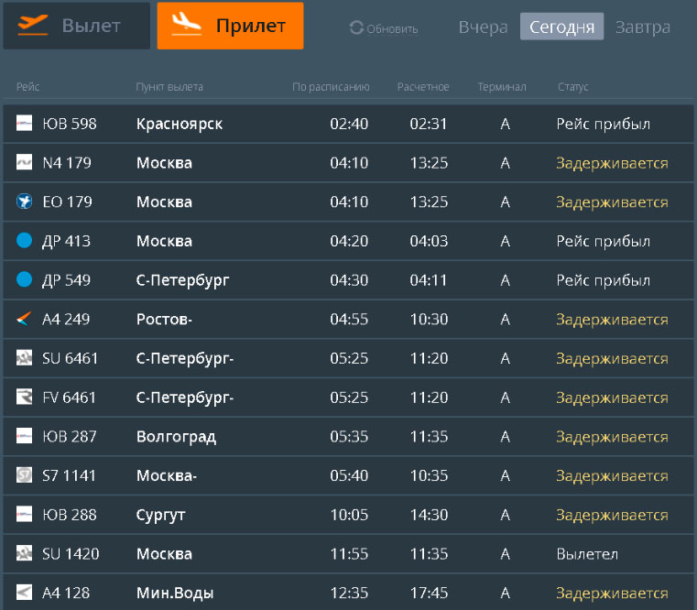
Task: Click the S7 1141 airline logo
Action: [x=25, y=475]
